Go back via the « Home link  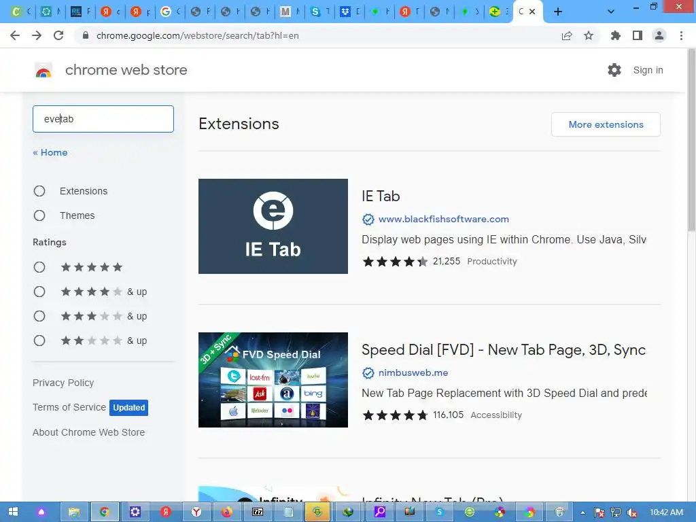50,152
